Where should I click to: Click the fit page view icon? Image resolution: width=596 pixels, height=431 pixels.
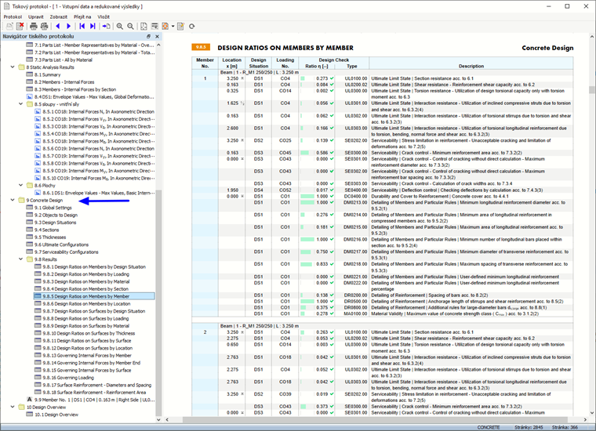[144, 26]
